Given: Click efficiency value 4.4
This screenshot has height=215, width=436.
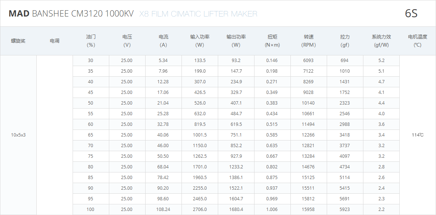Looking at the screenshot, I should [x=381, y=103].
